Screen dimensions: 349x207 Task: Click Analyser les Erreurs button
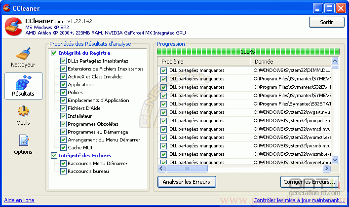[x=187, y=182]
